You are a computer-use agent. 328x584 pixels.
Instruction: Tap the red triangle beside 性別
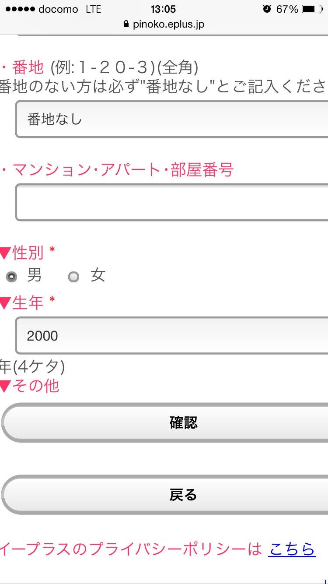point(5,253)
